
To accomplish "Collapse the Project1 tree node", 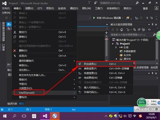I will (113, 44).
